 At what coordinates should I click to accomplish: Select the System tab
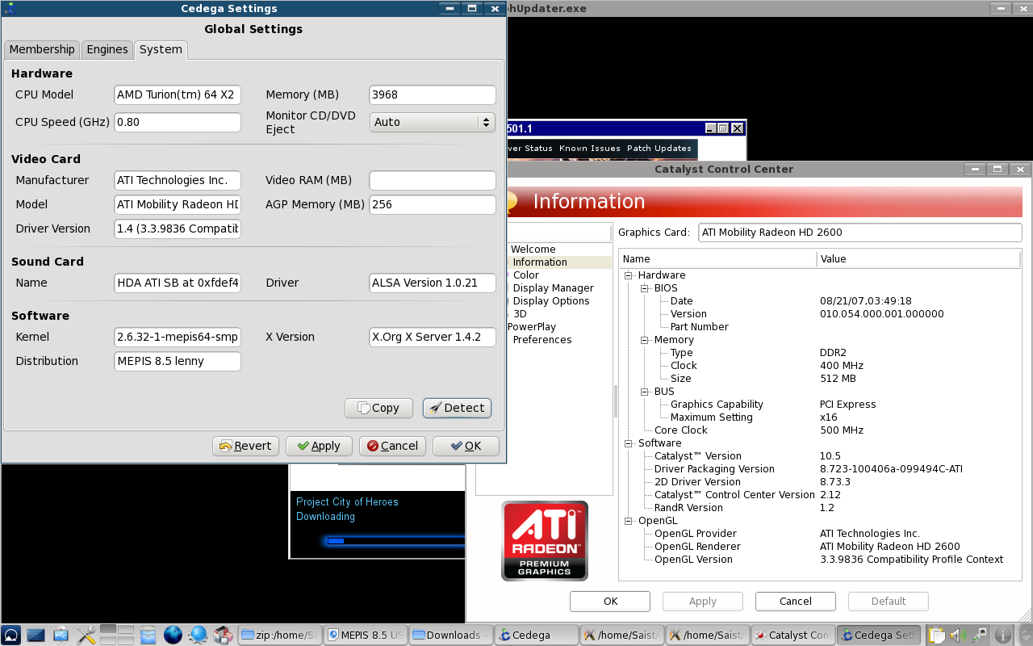coord(161,49)
